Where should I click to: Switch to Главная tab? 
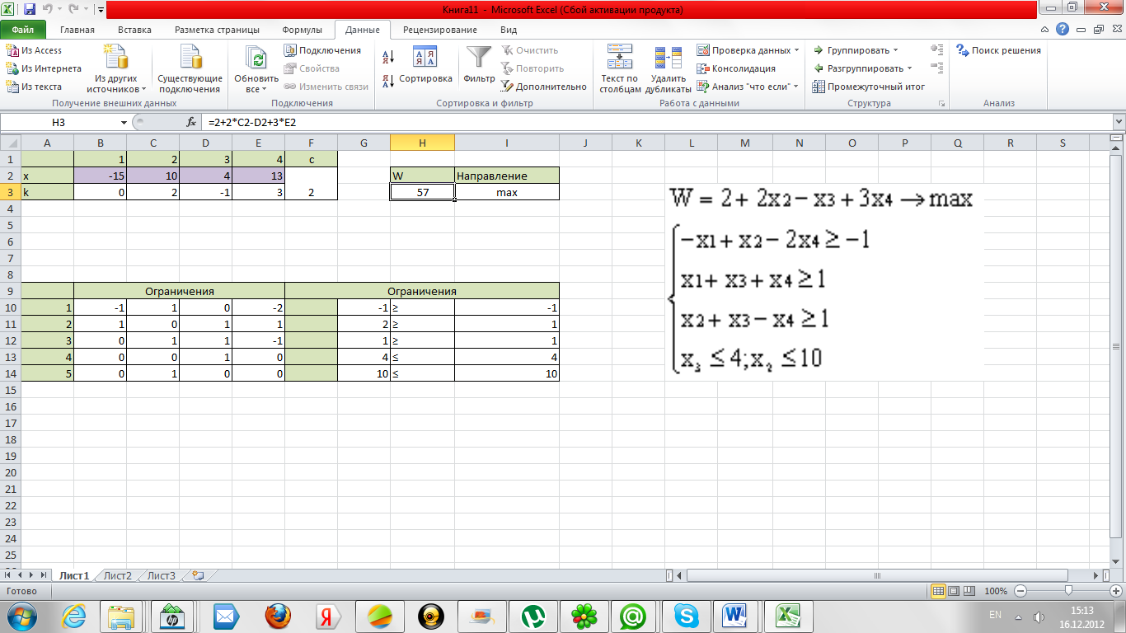point(77,30)
